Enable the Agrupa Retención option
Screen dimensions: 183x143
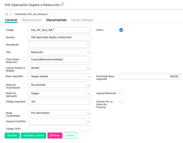coord(121,93)
